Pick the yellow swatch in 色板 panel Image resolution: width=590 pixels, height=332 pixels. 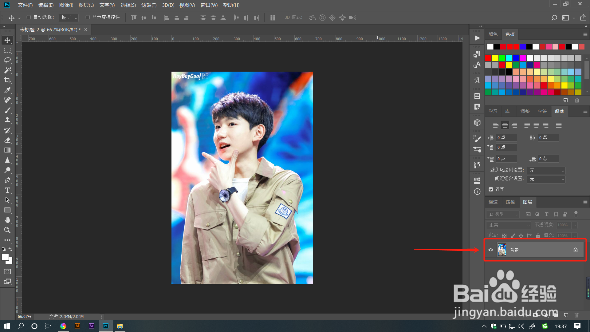(x=495, y=58)
